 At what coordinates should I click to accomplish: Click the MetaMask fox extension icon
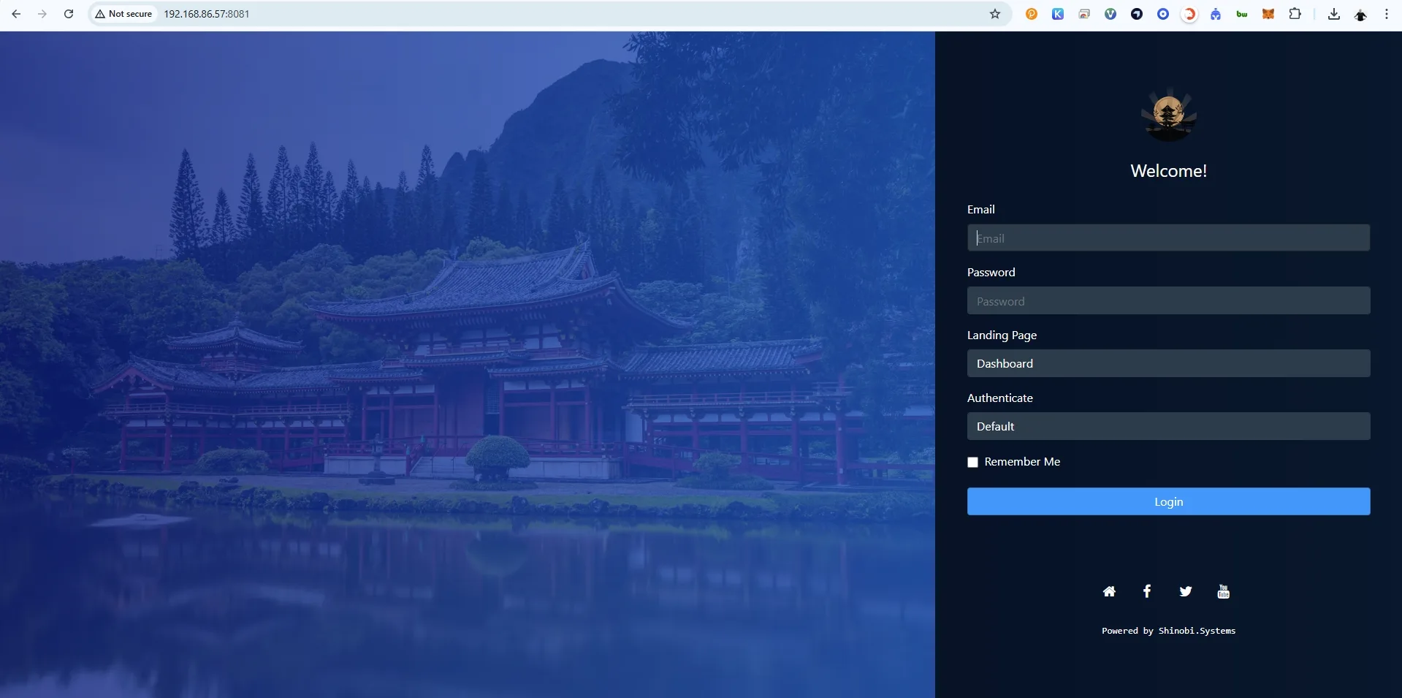tap(1268, 14)
